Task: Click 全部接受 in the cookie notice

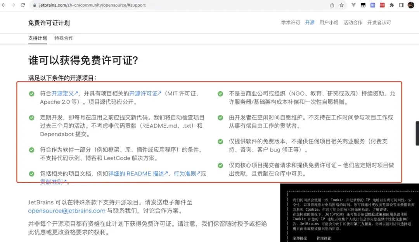Action: [x=300, y=238]
